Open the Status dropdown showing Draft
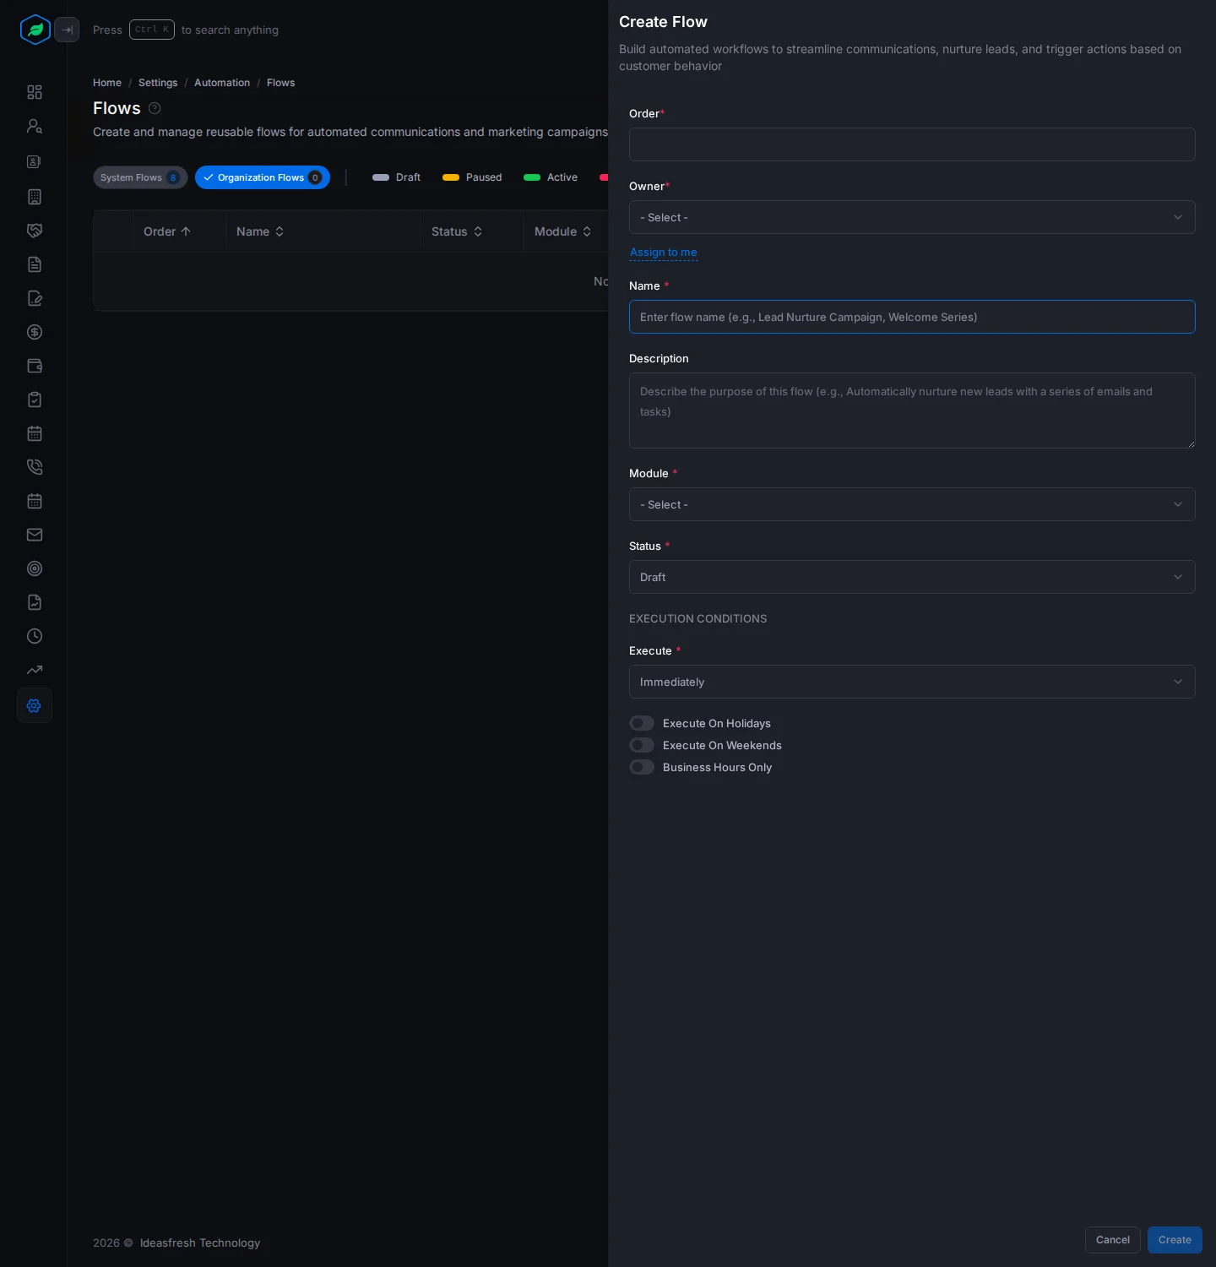This screenshot has width=1216, height=1267. click(912, 577)
